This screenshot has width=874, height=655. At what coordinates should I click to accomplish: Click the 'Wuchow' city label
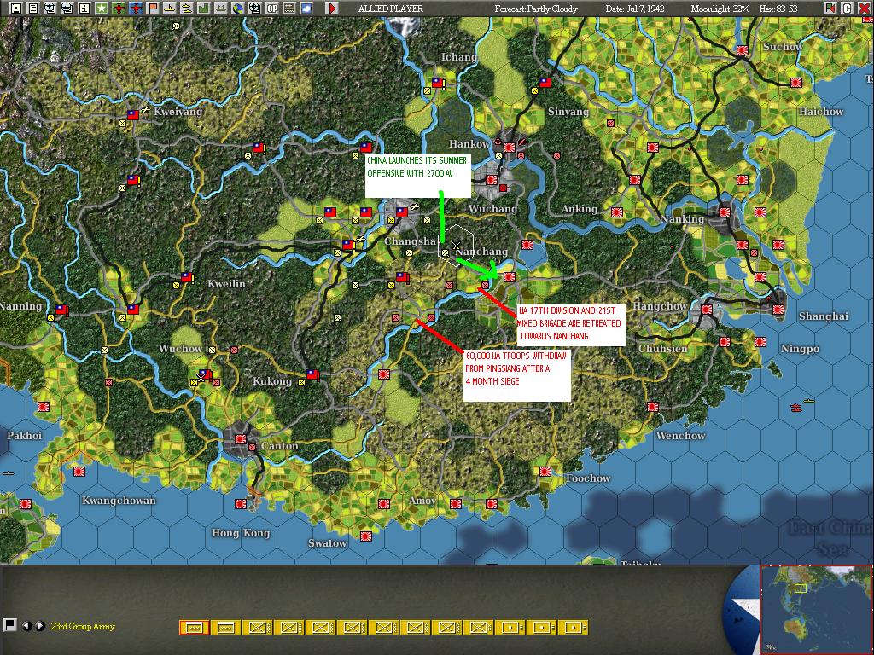pyautogui.click(x=180, y=349)
